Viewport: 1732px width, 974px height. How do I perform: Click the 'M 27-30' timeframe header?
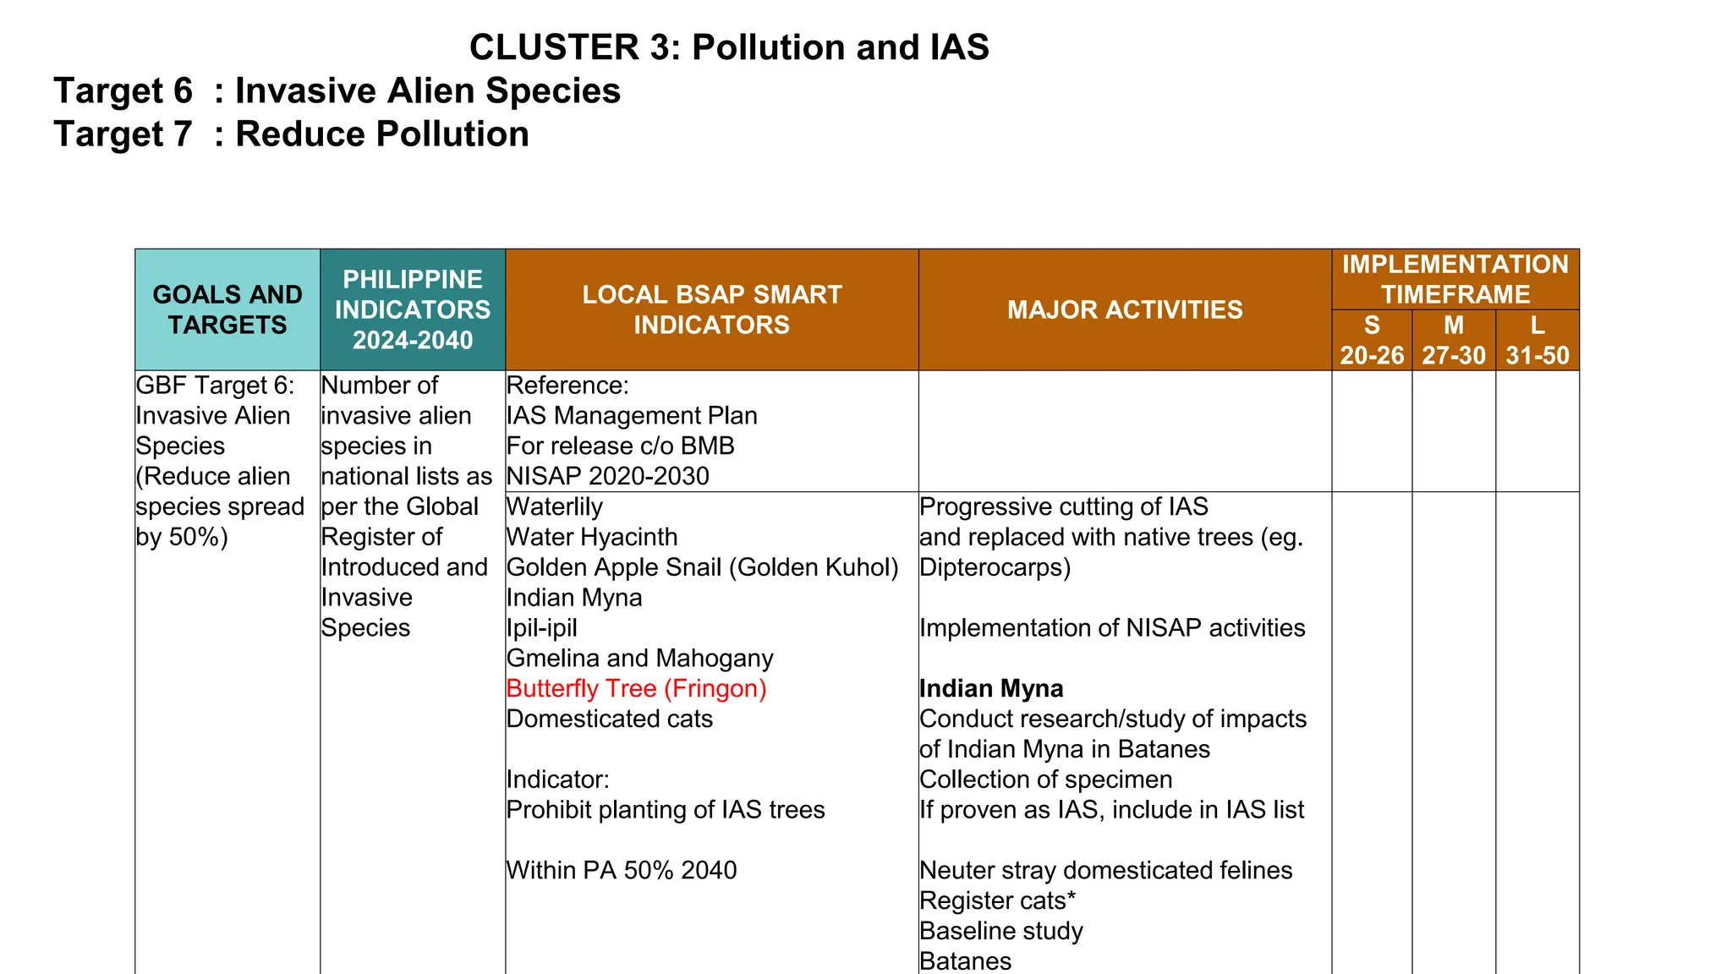pos(1454,340)
